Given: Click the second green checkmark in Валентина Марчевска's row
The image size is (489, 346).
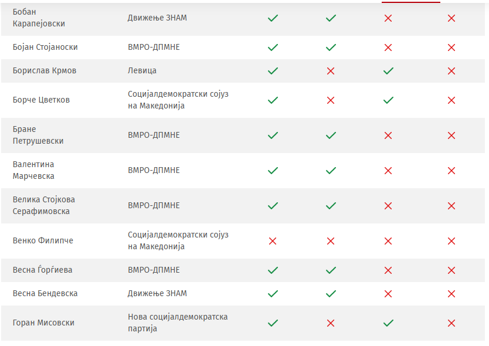Looking at the screenshot, I should pyautogui.click(x=331, y=171).
